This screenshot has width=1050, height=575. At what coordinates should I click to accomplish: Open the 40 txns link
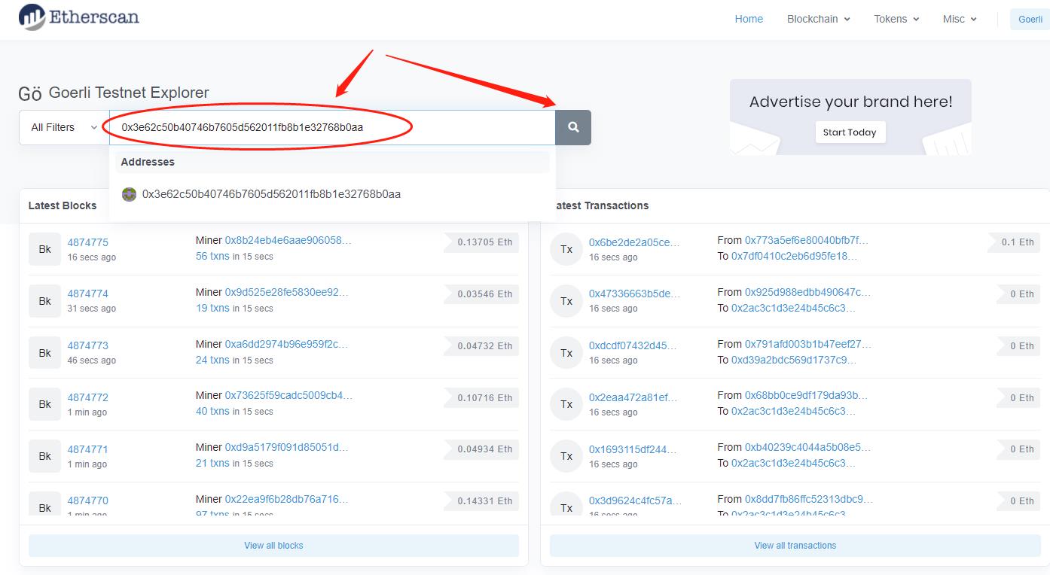click(x=212, y=411)
